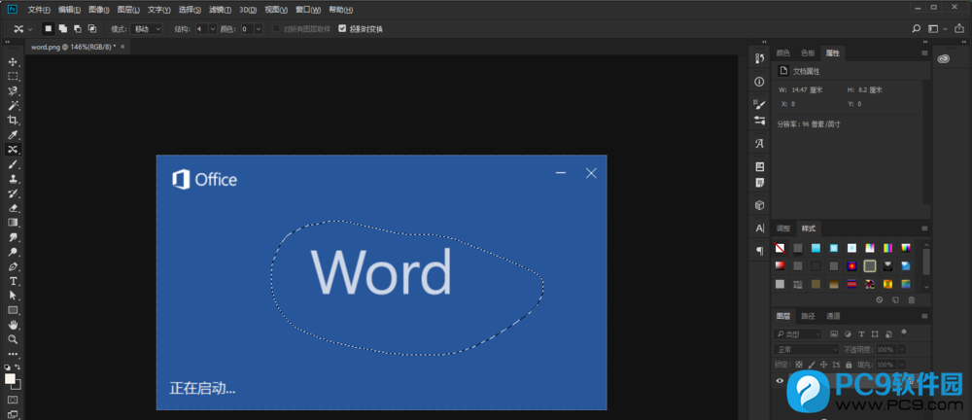Pick the Type tool (T) in the toolbox
Screen dimensions: 972x420
(x=13, y=280)
